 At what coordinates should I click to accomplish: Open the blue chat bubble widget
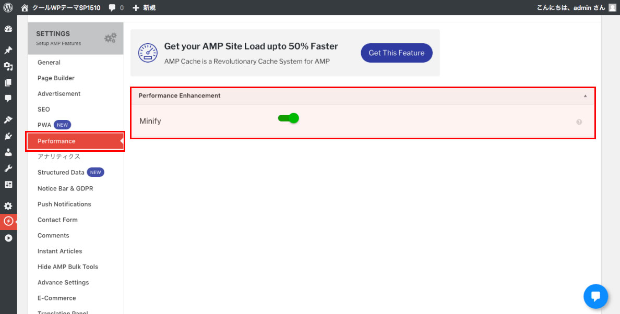595,296
